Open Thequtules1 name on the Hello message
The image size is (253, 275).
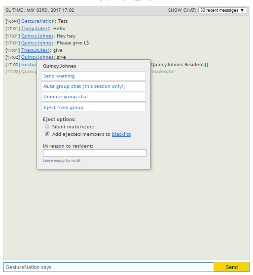pyautogui.click(x=36, y=29)
